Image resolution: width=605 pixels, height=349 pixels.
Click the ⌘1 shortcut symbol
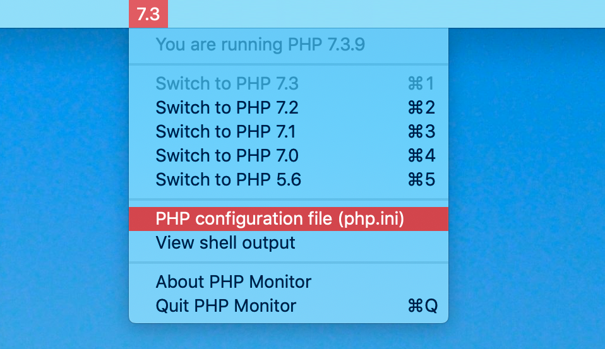coord(421,84)
